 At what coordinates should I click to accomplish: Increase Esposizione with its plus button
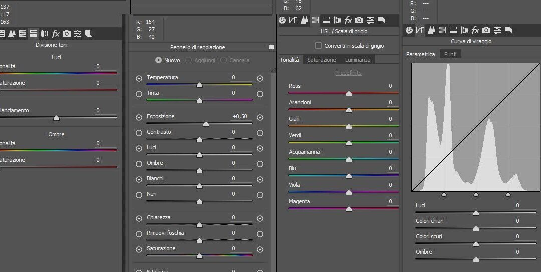260,118
